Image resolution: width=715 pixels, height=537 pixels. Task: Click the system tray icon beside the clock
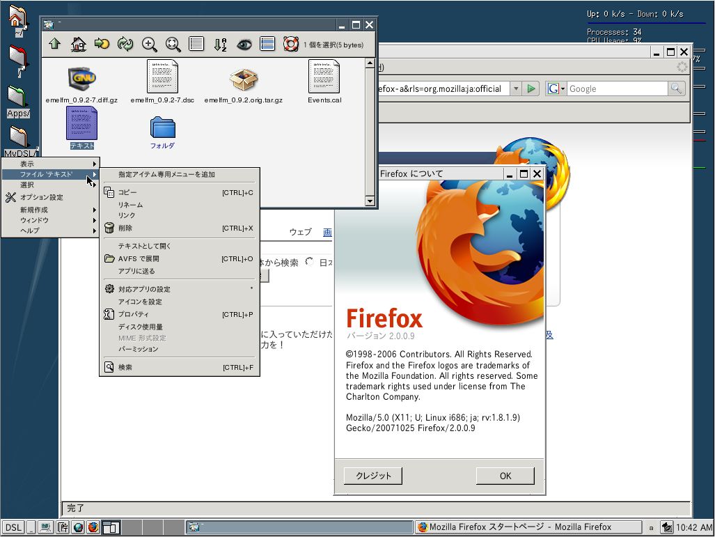(667, 527)
